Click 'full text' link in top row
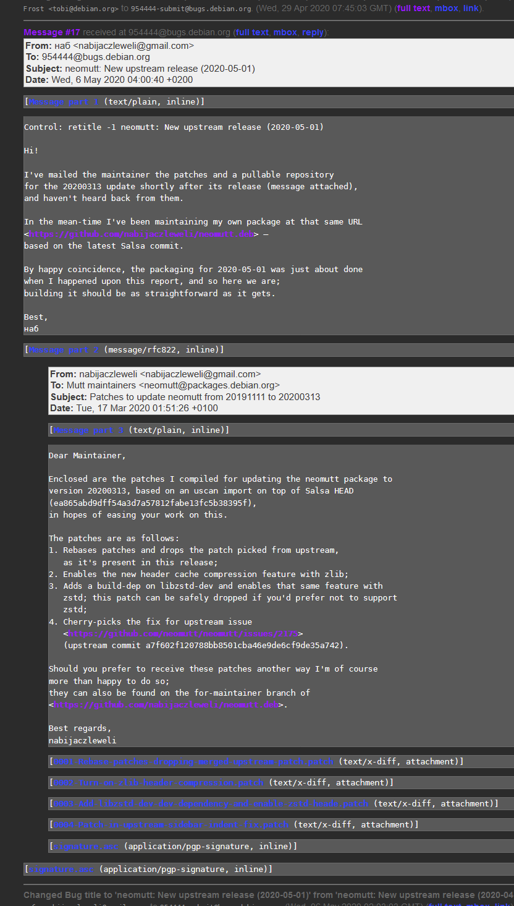 tap(413, 9)
